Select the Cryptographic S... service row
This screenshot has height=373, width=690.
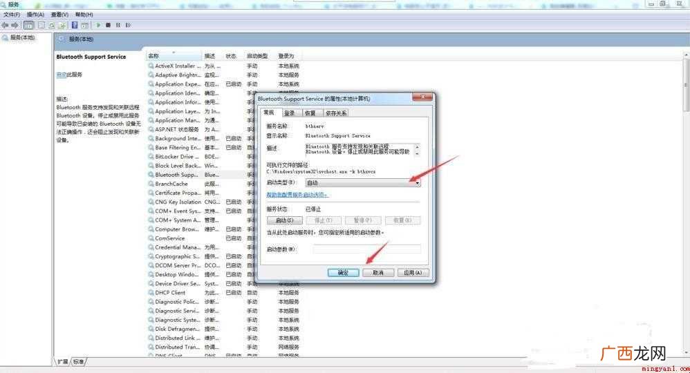click(x=223, y=256)
